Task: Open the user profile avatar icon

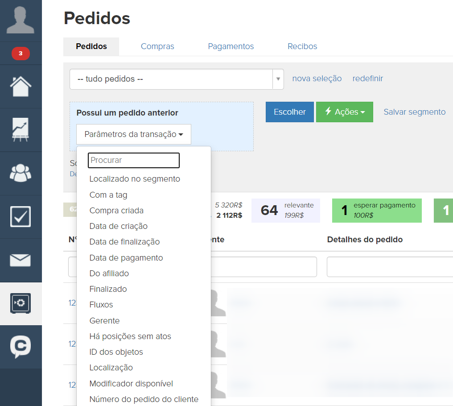Action: point(21,21)
